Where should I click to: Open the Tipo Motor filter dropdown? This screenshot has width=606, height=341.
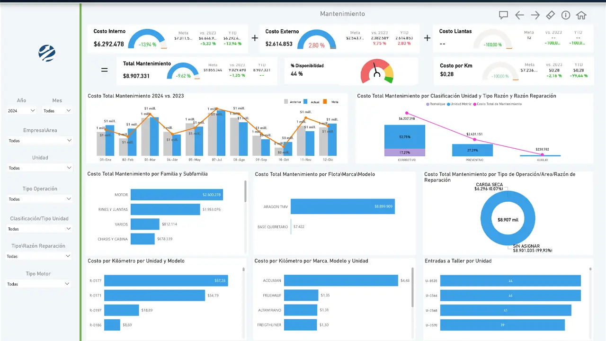39,284
